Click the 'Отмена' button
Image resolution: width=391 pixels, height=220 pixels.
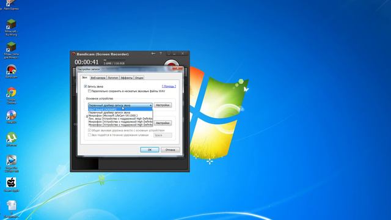click(170, 150)
